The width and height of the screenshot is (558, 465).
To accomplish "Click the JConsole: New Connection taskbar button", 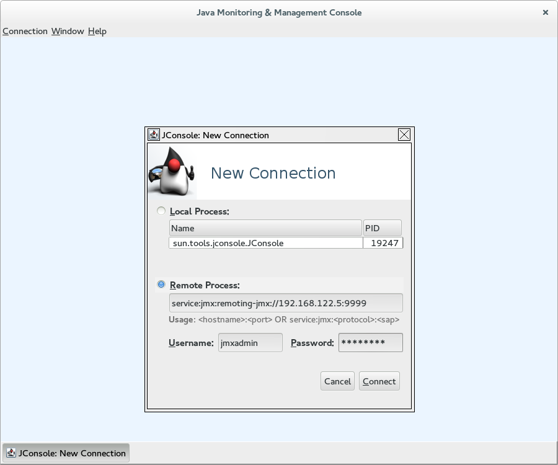I will [66, 453].
